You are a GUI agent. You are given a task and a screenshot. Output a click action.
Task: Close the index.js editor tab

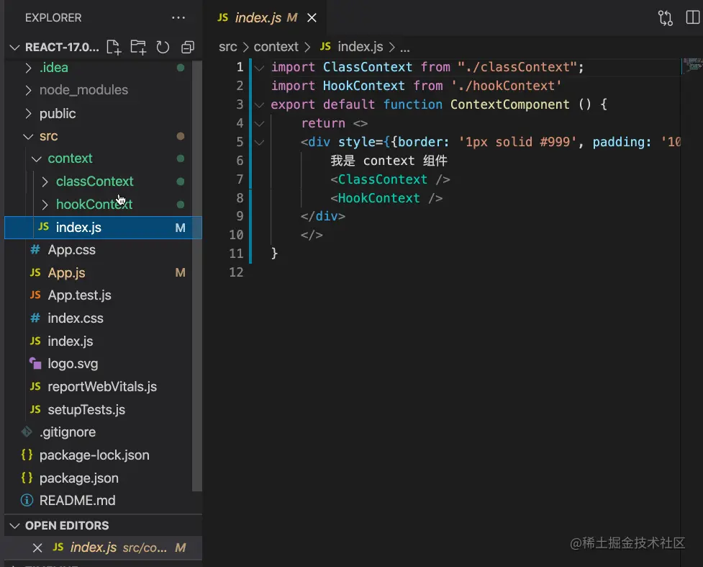coord(312,18)
